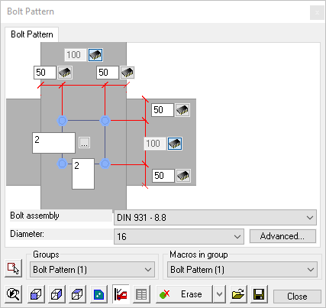Click the Erase button

pyautogui.click(x=184, y=294)
